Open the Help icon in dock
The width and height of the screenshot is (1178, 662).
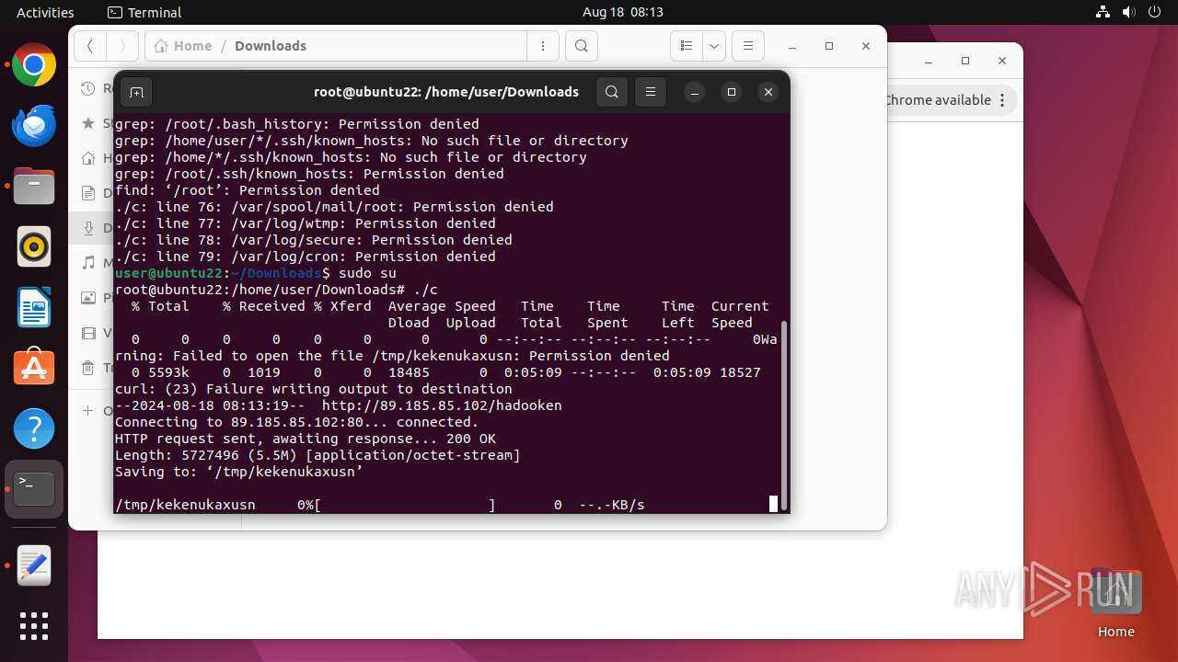pyautogui.click(x=34, y=429)
